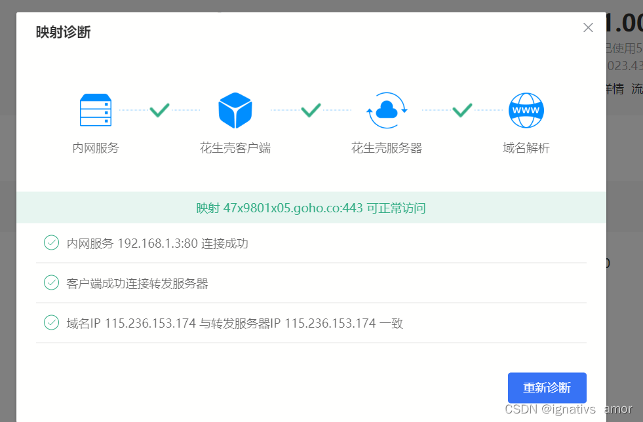Image resolution: width=643 pixels, height=422 pixels.
Task: Select text 内网服务 192.168.1.3:80 连接成功
Action: coord(157,243)
